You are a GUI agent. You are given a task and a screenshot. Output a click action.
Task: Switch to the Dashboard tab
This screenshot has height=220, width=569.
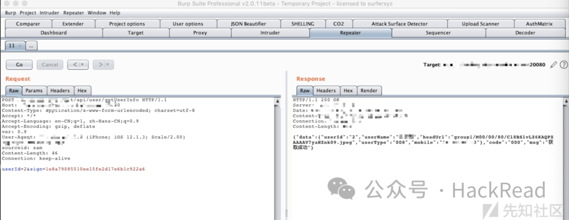pos(54,33)
